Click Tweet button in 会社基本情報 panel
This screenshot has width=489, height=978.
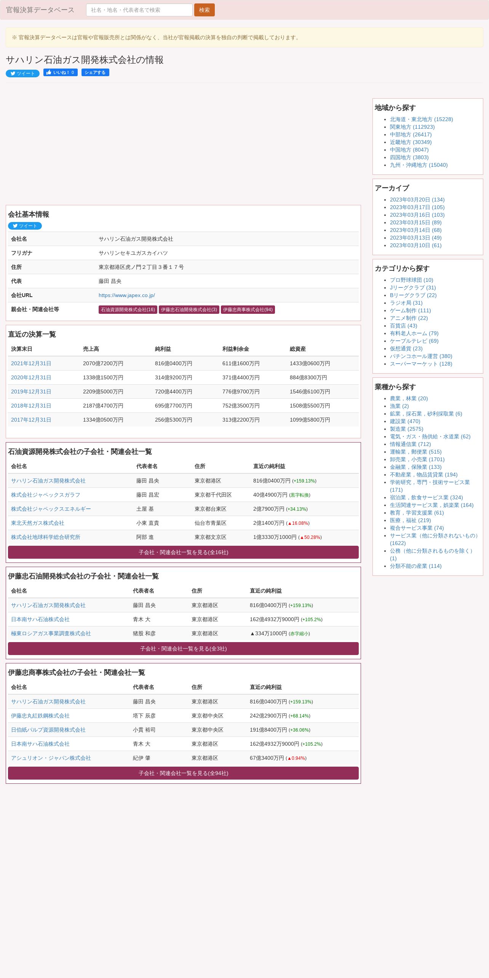(x=25, y=226)
